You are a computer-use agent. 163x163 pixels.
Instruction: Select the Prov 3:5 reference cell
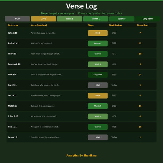pos(12,75)
